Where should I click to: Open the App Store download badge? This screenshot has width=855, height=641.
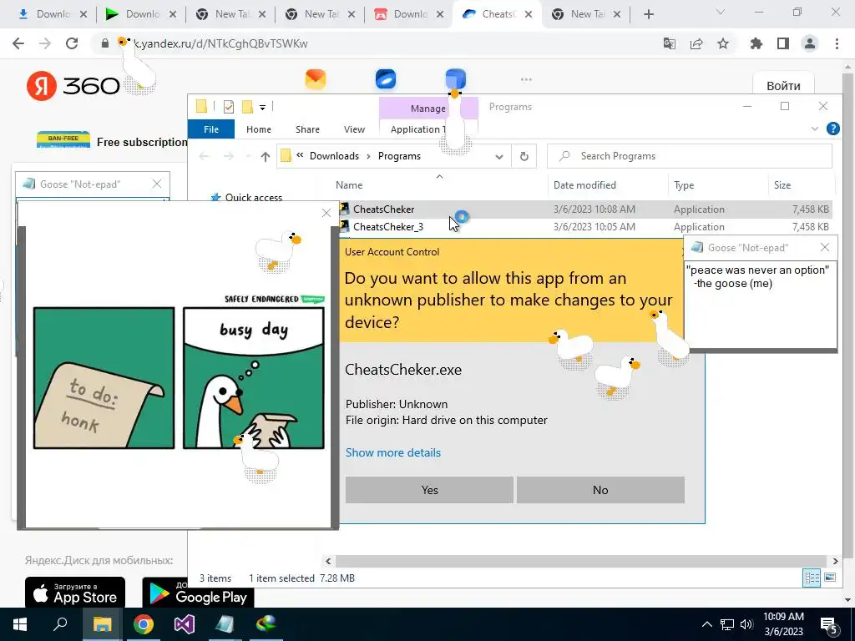[75, 593]
